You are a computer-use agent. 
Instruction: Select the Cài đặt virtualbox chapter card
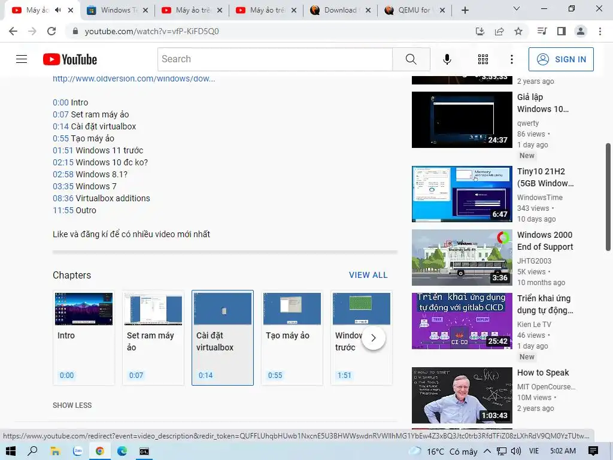[x=223, y=338]
